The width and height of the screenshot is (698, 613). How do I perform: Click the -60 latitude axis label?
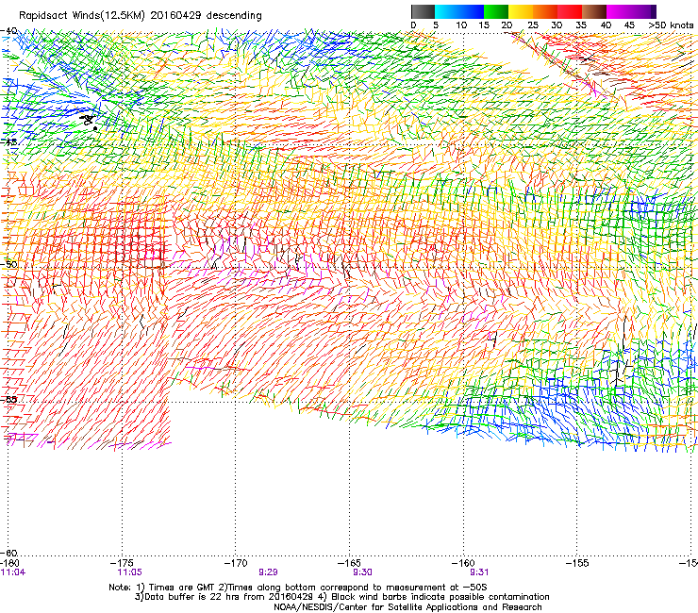point(8,553)
